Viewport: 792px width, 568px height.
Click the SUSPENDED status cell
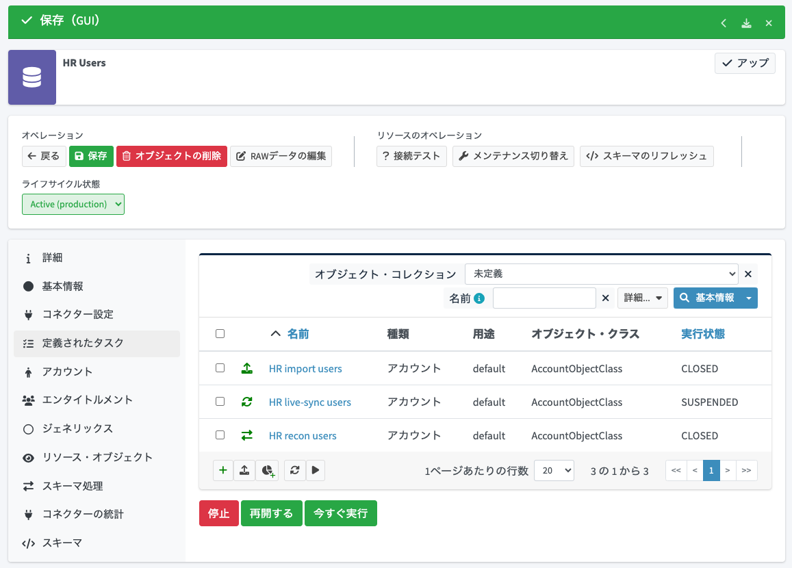709,402
